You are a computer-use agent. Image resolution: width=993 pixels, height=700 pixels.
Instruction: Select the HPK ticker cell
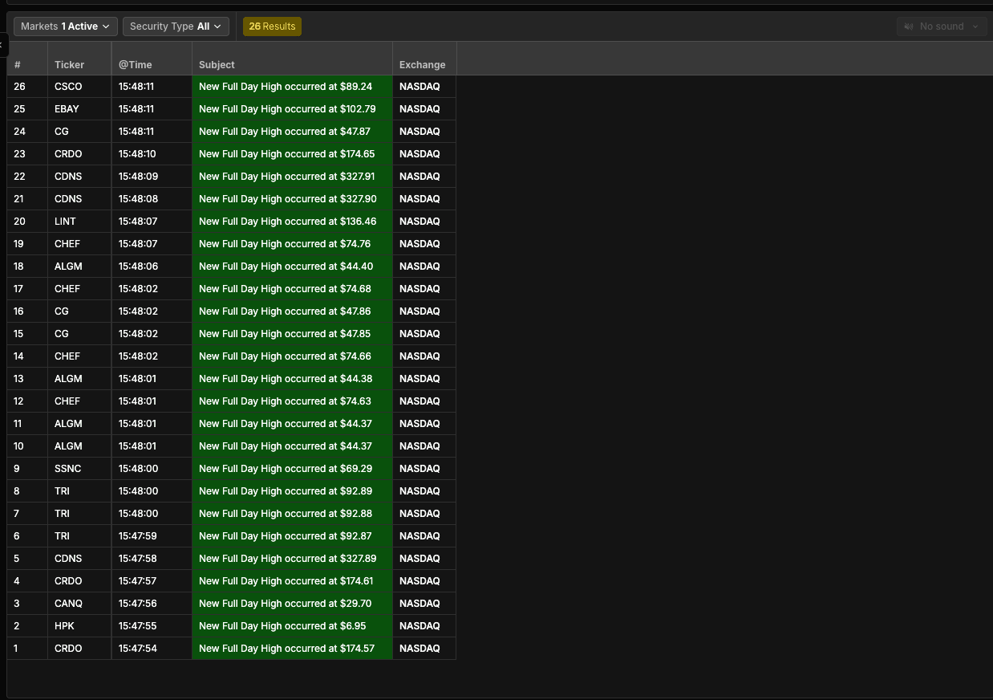point(79,626)
